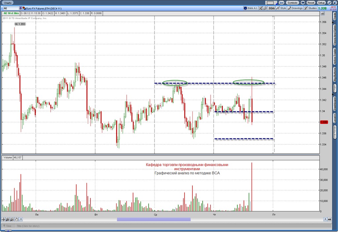Open the Style menu
Viewport: 338px width, 232px height.
click(281, 8)
